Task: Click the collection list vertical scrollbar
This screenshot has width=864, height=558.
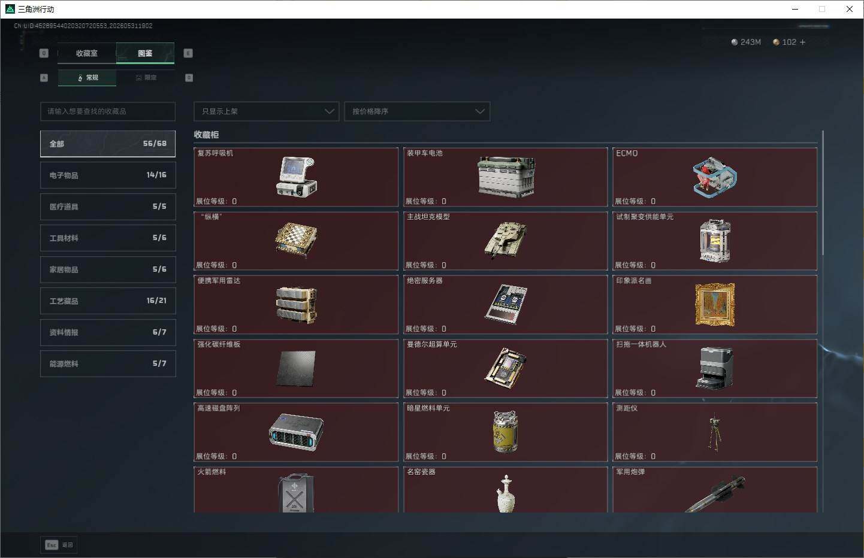Action: [823, 192]
